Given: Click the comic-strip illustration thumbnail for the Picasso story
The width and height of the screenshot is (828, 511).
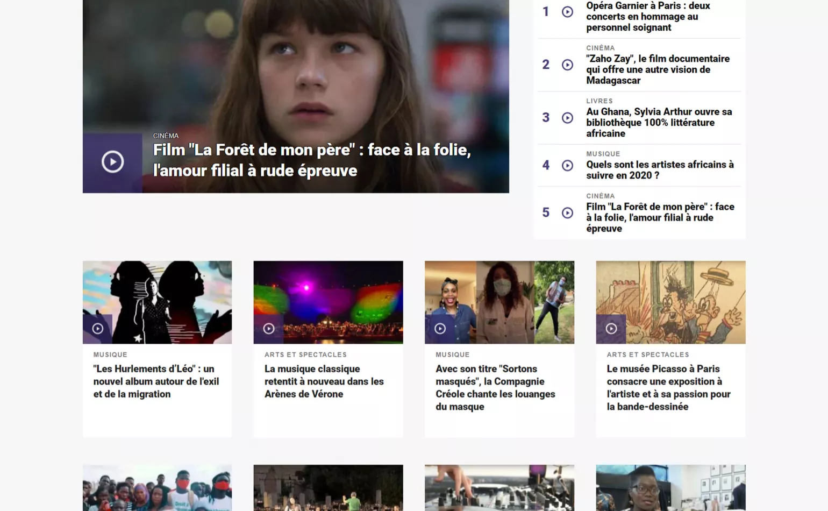Looking at the screenshot, I should [x=670, y=302].
